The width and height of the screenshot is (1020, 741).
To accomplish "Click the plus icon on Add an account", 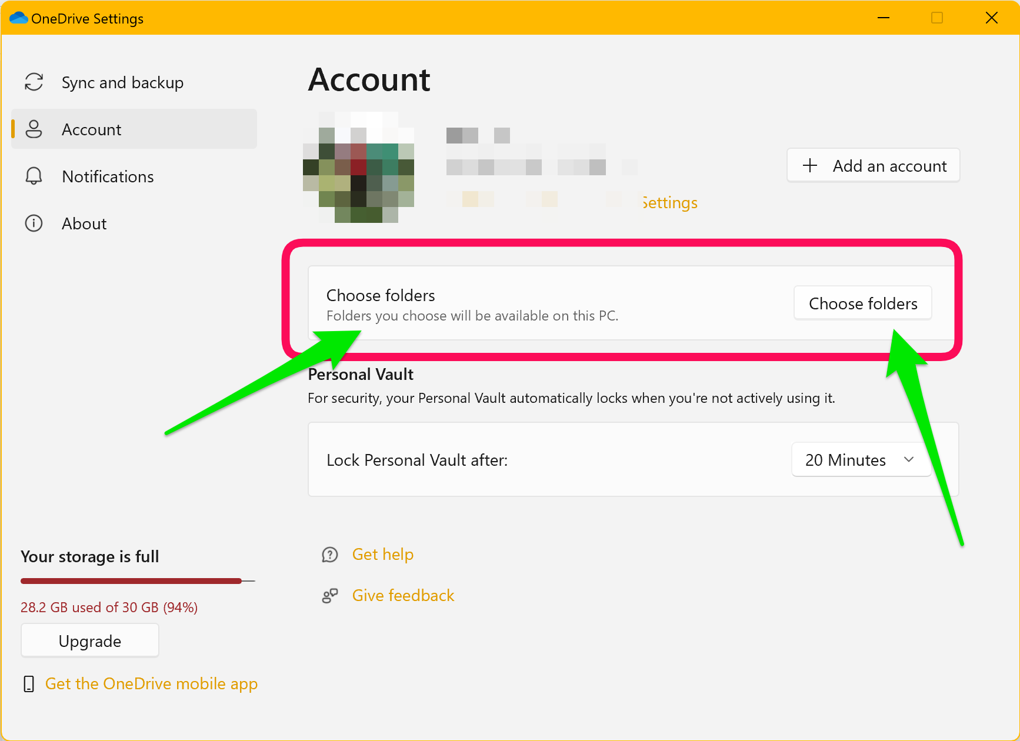I will [x=810, y=165].
